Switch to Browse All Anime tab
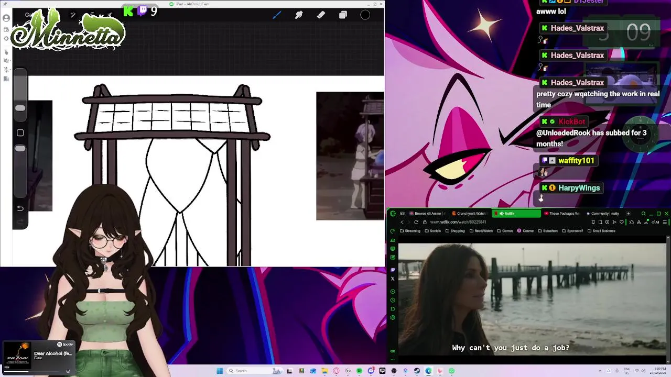671x377 pixels. (x=428, y=213)
